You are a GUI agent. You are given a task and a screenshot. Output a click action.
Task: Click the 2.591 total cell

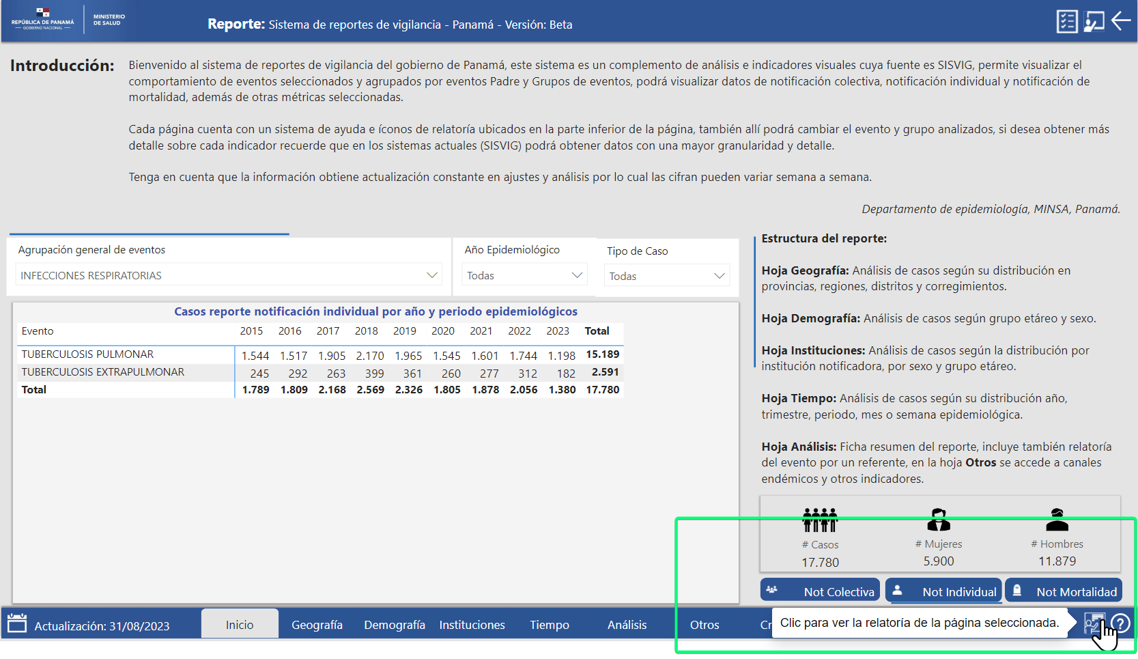coord(605,372)
